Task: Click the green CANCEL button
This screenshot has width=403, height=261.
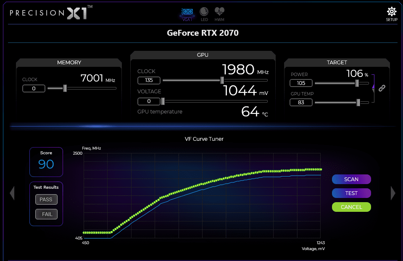Action: pyautogui.click(x=351, y=207)
